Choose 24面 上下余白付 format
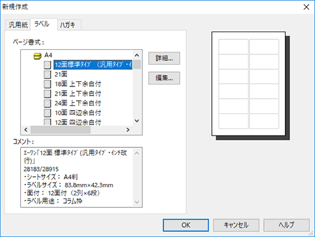Viewport: 315px width, 237px height. [x=78, y=103]
